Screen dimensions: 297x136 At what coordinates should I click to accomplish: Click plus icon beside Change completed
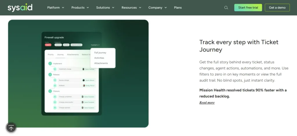[55, 96]
